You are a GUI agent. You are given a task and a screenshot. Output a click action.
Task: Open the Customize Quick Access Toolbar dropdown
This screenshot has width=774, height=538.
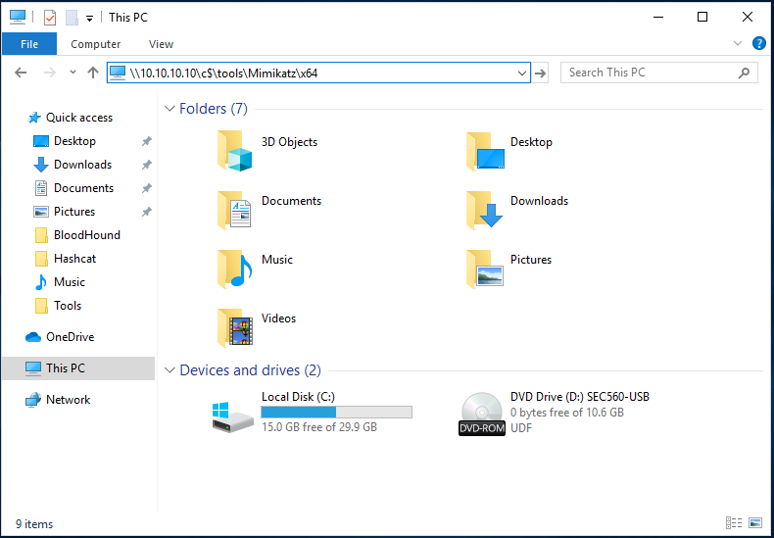pos(89,19)
